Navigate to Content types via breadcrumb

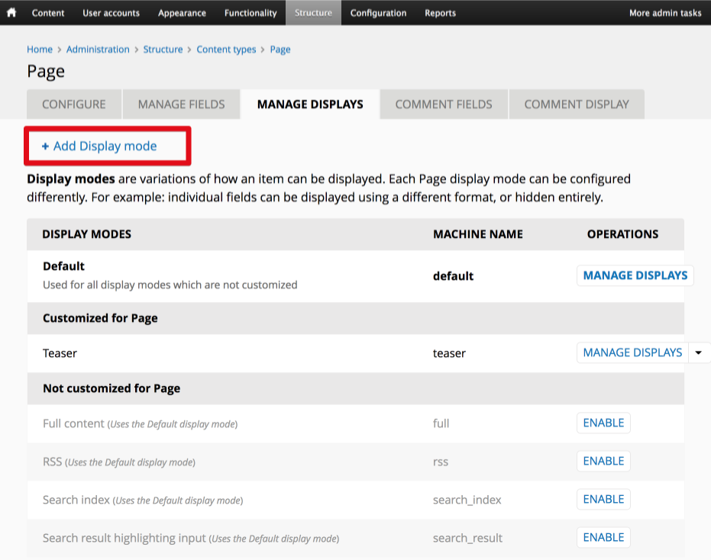[226, 49]
